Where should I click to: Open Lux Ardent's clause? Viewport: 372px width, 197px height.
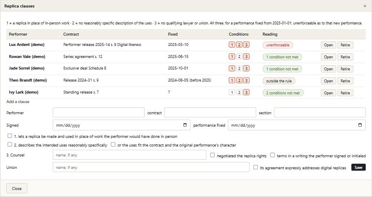(328, 45)
